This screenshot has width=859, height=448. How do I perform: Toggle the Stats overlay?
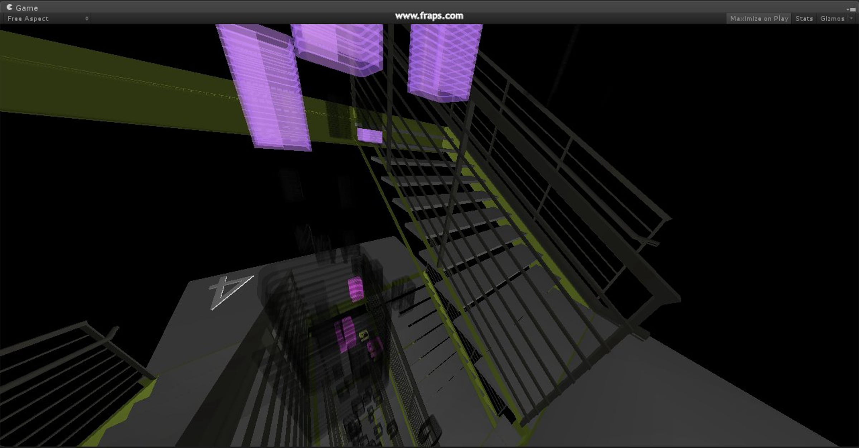tap(804, 19)
